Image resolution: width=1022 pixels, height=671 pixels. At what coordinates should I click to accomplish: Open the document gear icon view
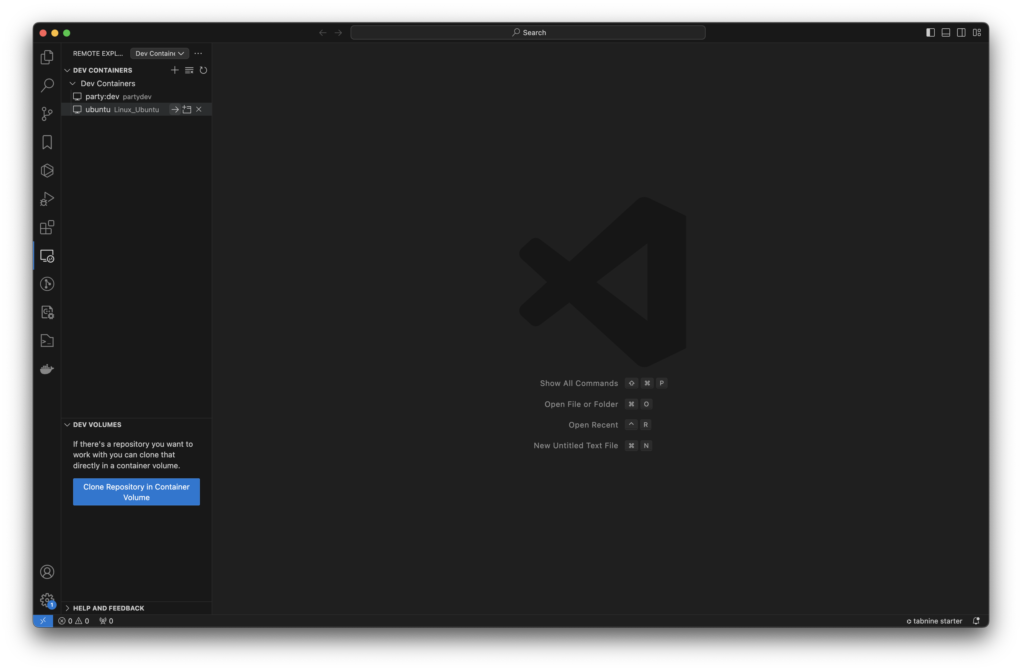[x=47, y=312]
